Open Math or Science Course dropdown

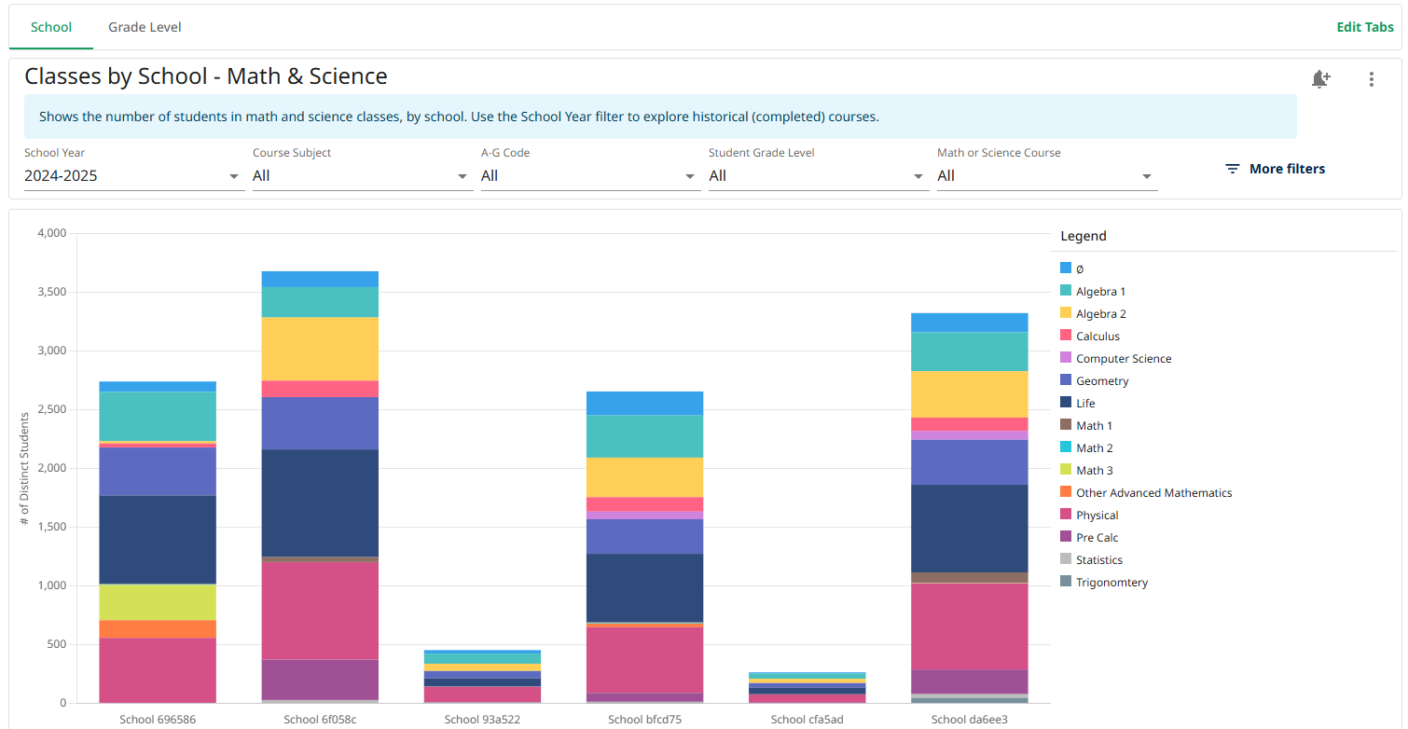(x=1047, y=176)
